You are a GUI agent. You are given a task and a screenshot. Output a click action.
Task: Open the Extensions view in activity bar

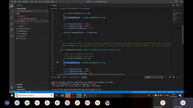coord(12,29)
